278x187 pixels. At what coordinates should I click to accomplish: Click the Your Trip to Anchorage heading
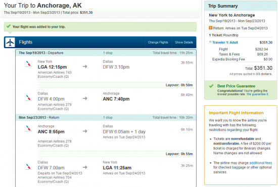[x=43, y=6]
